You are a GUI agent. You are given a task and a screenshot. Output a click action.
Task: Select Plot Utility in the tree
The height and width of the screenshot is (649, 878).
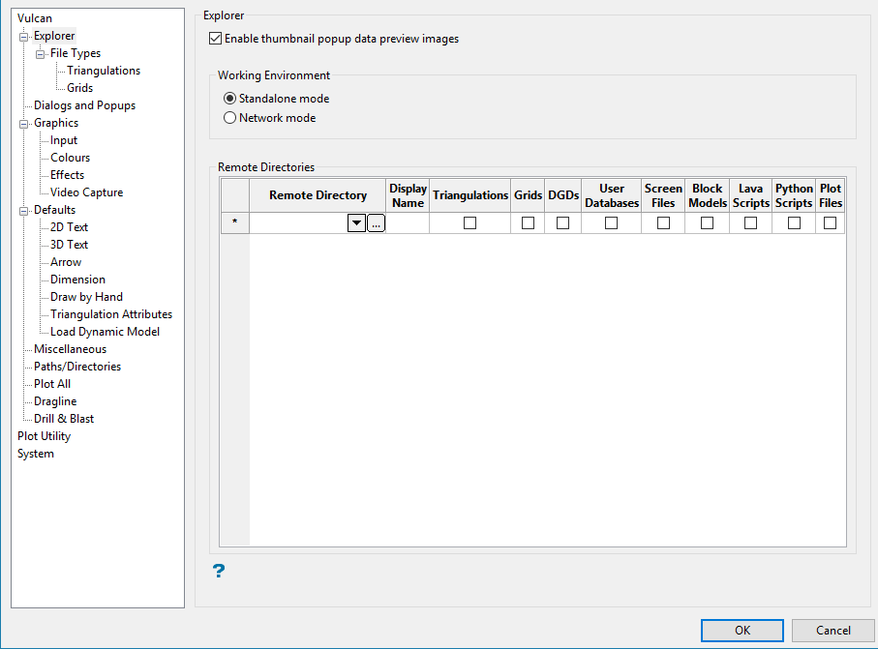[44, 436]
